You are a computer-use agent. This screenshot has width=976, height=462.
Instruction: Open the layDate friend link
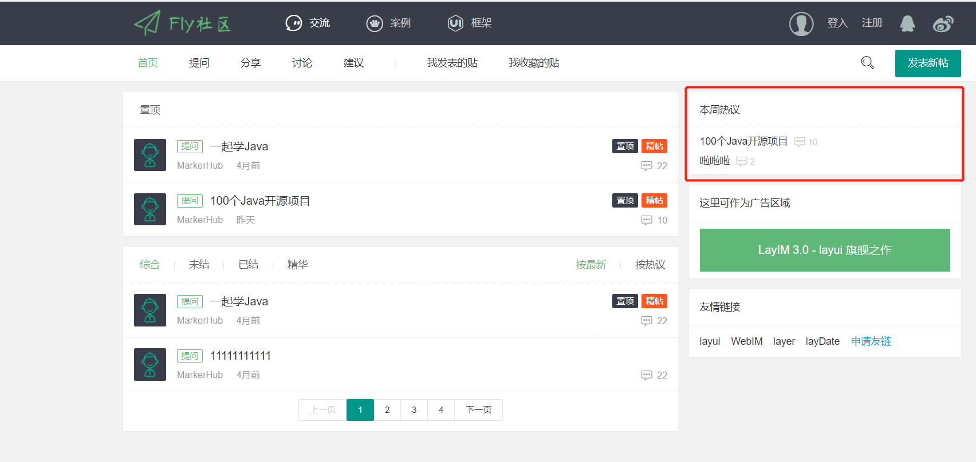pyautogui.click(x=822, y=341)
